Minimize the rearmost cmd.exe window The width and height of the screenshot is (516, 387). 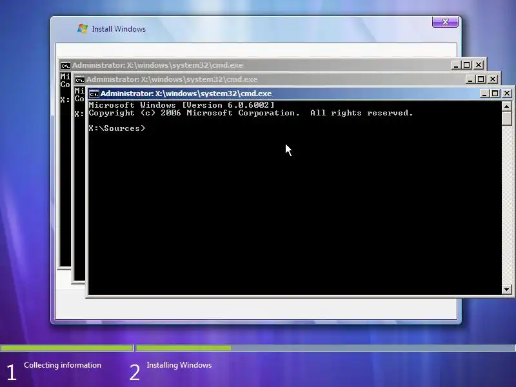tap(455, 65)
